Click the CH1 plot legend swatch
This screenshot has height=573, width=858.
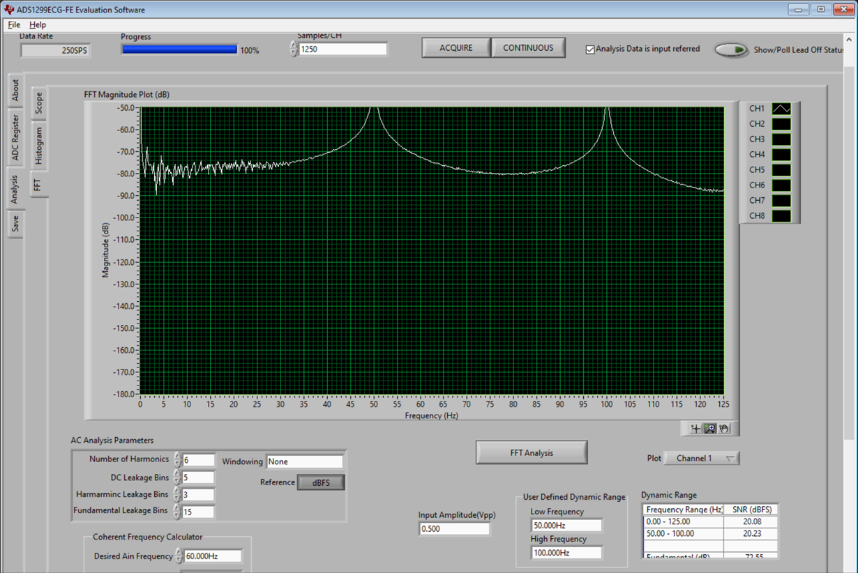(781, 109)
